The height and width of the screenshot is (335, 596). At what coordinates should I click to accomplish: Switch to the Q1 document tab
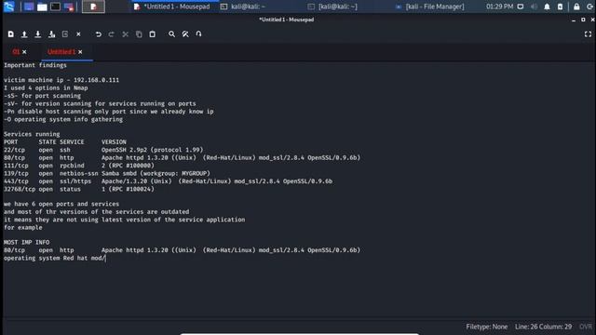coord(16,52)
